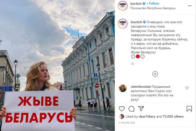The width and height of the screenshot is (196, 131).
Task: Save post with bookmark icon
Action: point(189,109)
